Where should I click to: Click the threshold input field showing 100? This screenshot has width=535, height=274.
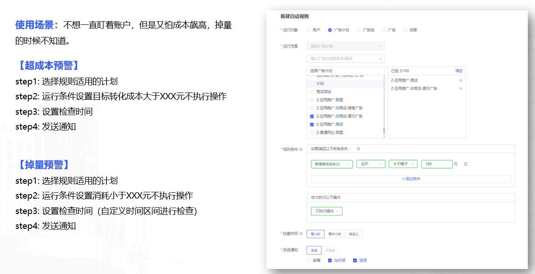436,164
